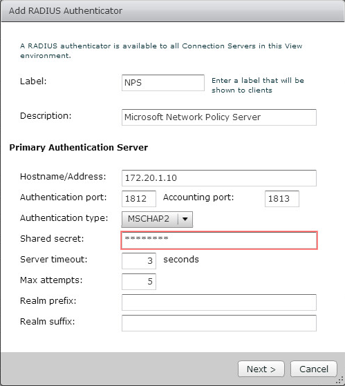Screen dimensions: 345x386
Task: Click the Next > button
Action: point(261,369)
